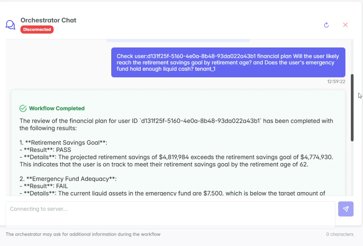Click the partially visible previous message bubble
363x246 pixels.
tap(178, 41)
